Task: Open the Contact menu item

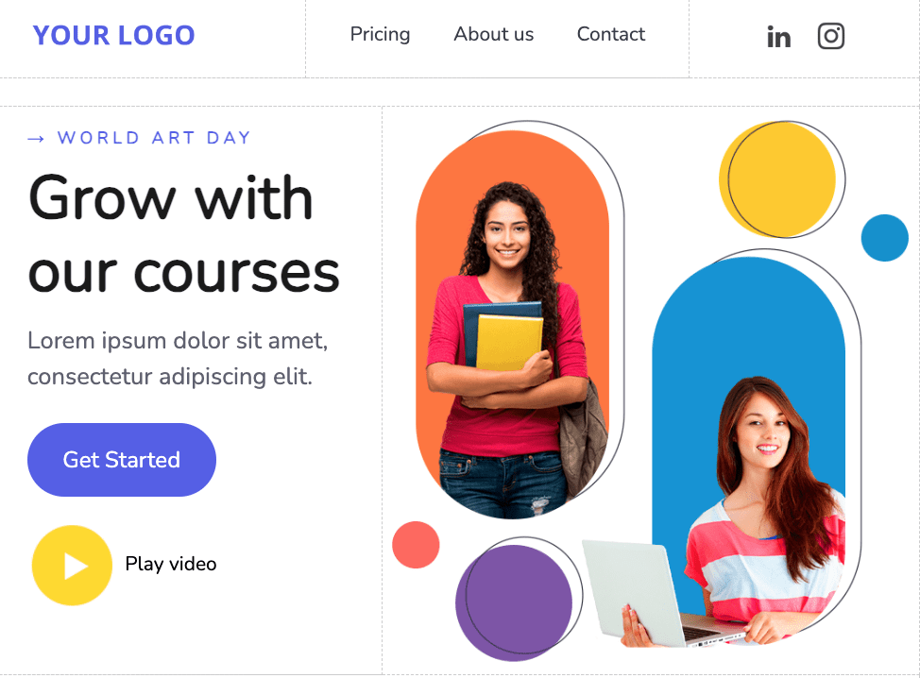Action: tap(611, 34)
